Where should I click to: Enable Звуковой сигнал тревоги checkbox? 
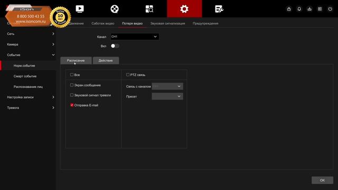(x=72, y=95)
